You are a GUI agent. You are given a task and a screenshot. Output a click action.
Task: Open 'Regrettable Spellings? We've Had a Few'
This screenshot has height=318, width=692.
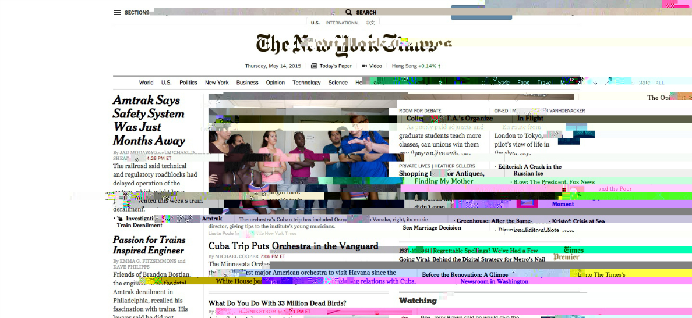point(484,250)
